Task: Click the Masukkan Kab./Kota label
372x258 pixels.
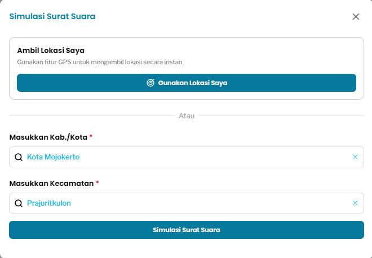Action: [48, 137]
